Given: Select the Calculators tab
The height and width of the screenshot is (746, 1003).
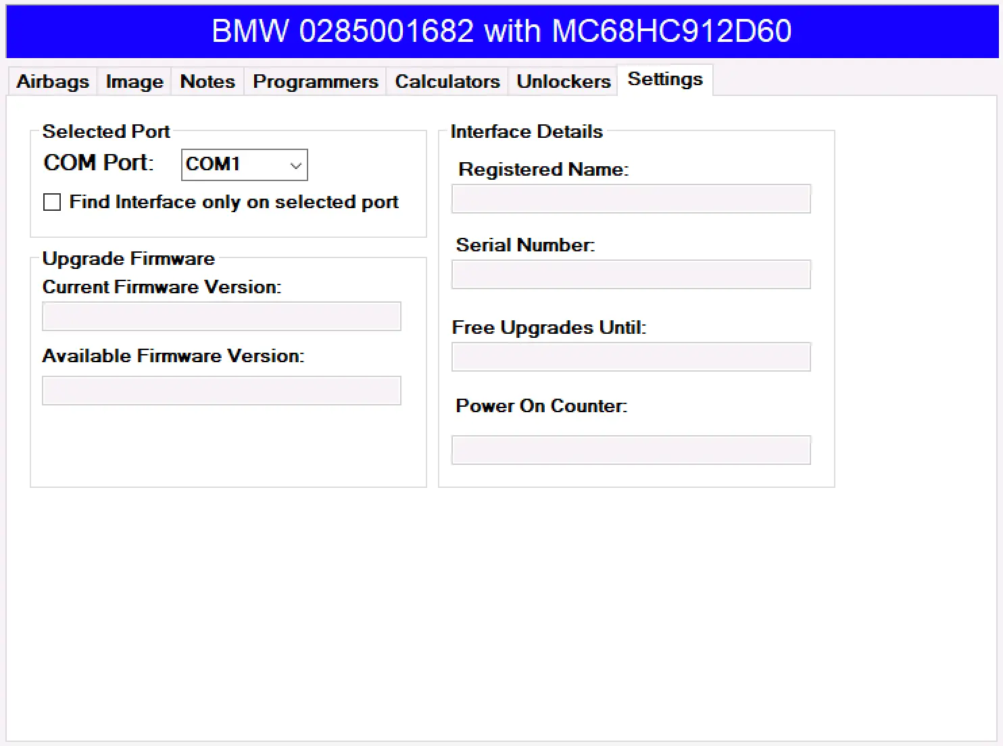Looking at the screenshot, I should (x=447, y=82).
